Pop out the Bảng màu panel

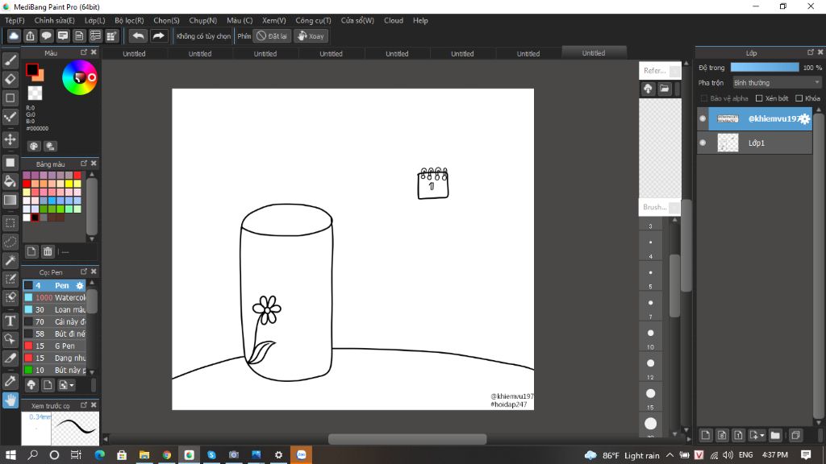click(84, 164)
